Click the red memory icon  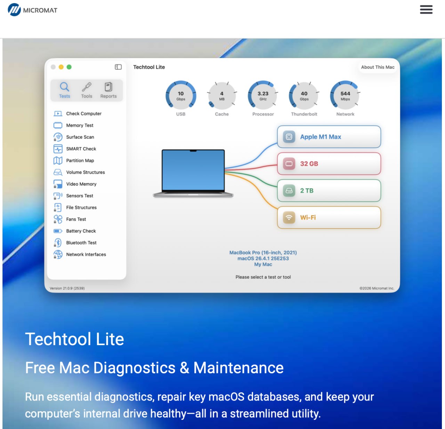pos(289,164)
